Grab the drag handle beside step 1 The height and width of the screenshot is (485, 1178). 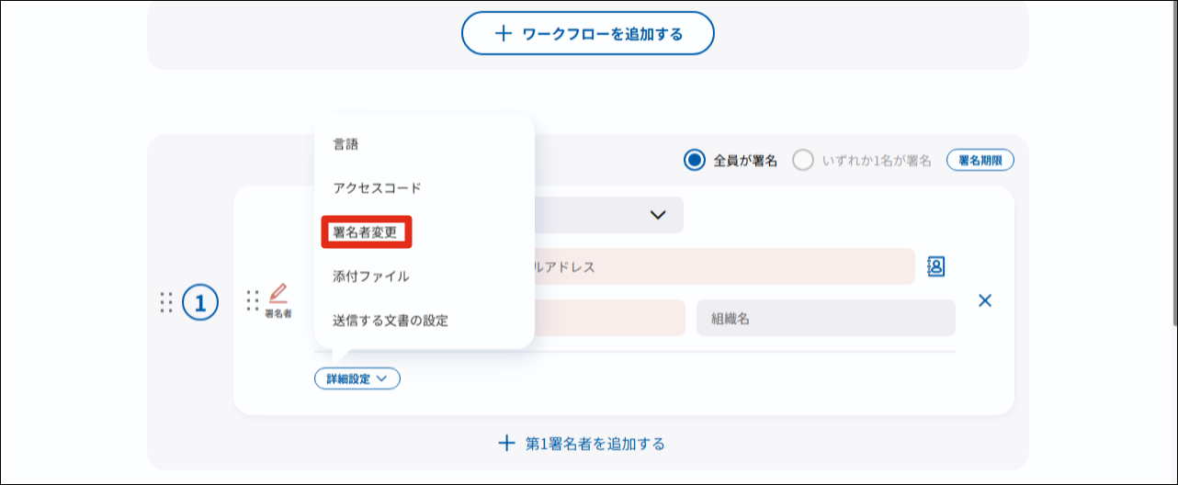pos(166,302)
